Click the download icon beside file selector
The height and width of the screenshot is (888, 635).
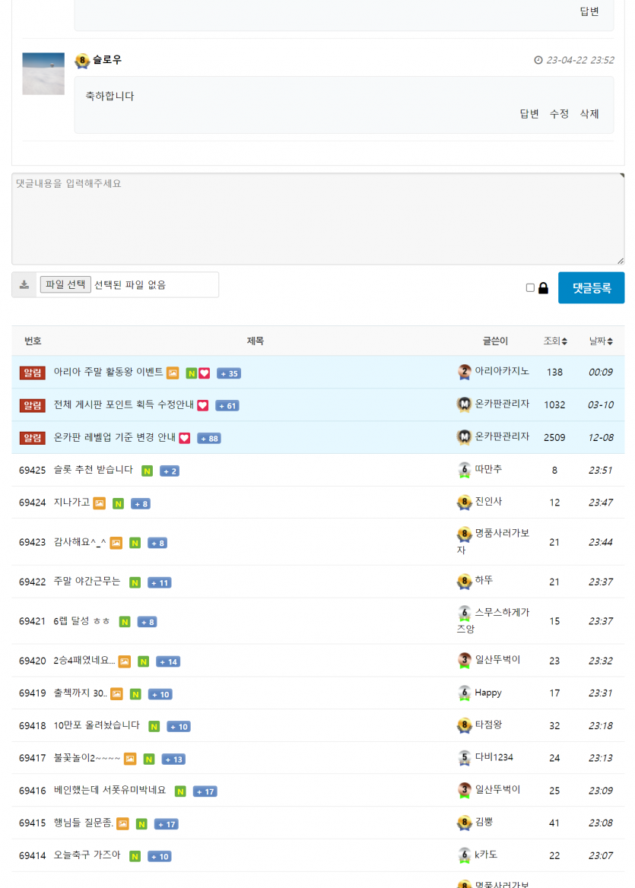[24, 284]
